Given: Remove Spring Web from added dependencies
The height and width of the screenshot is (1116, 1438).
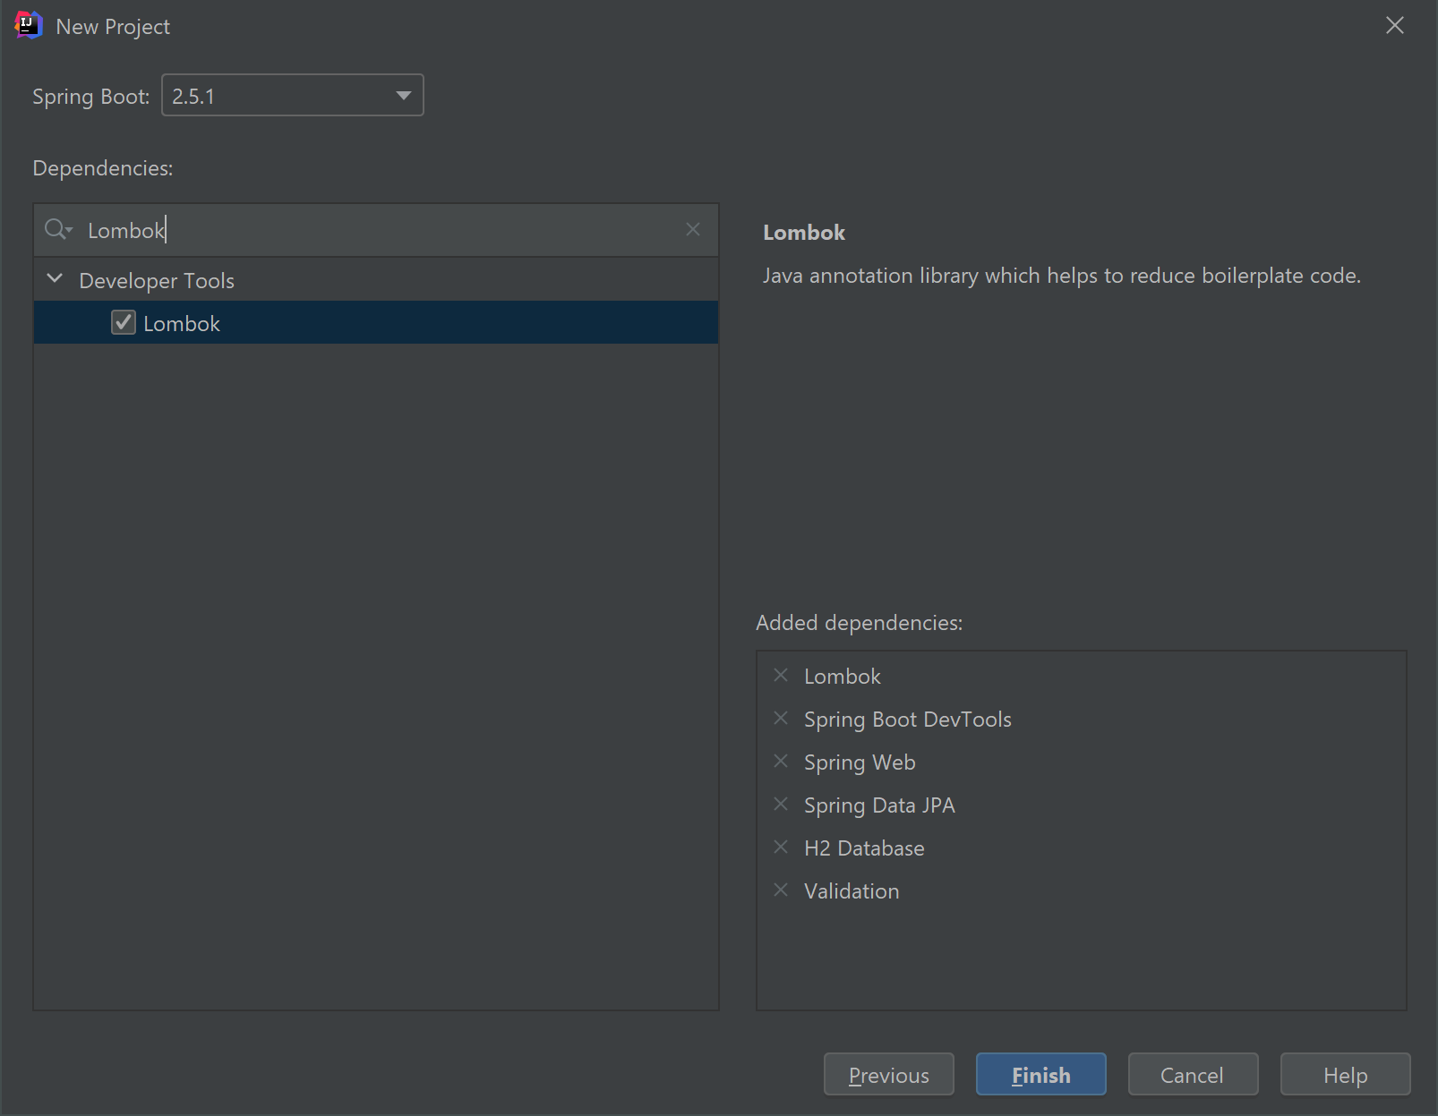Looking at the screenshot, I should click(781, 762).
